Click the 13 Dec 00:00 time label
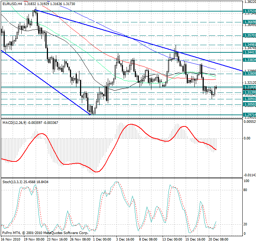The image size is (256, 242). pos(172,239)
